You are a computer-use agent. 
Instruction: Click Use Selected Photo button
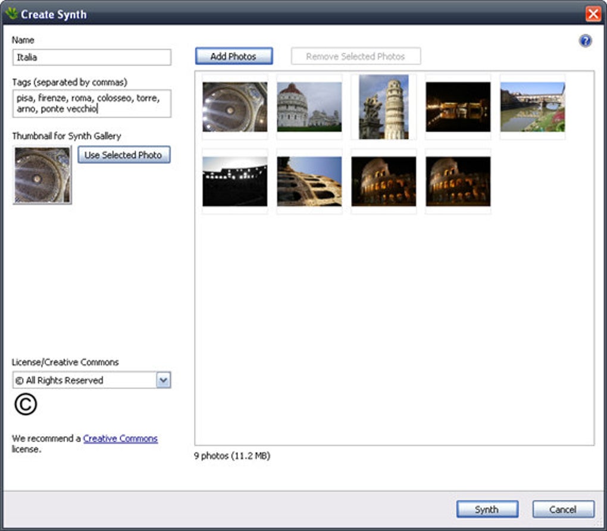[x=124, y=155]
